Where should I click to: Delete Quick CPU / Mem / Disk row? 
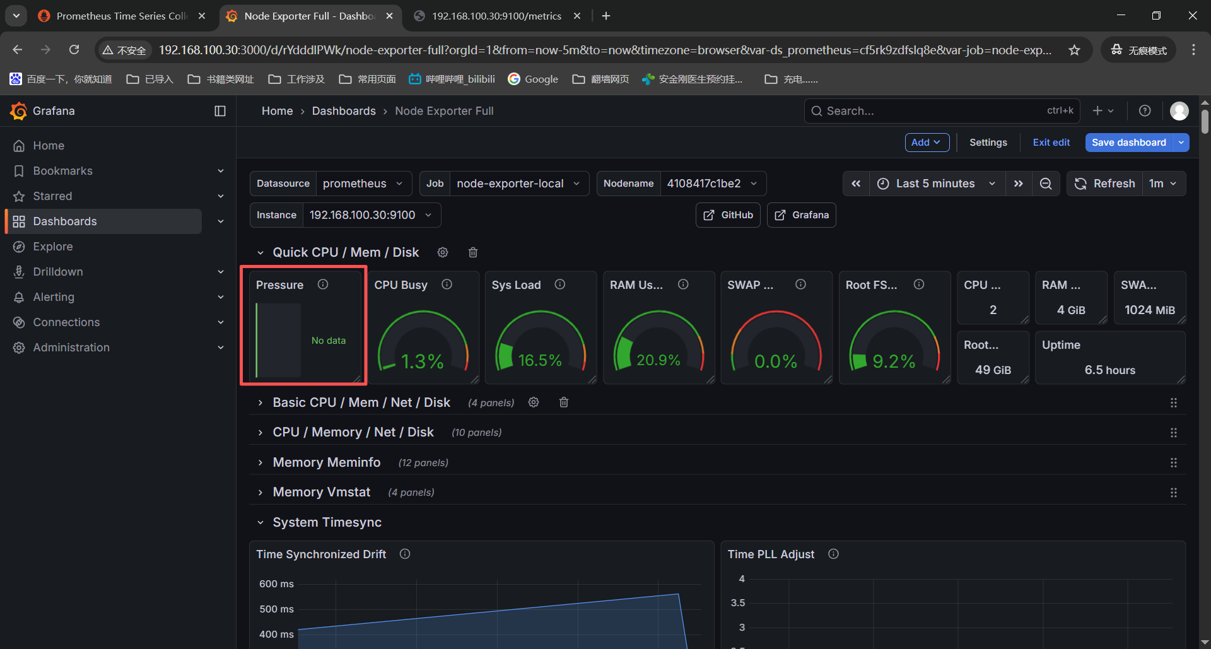tap(473, 252)
